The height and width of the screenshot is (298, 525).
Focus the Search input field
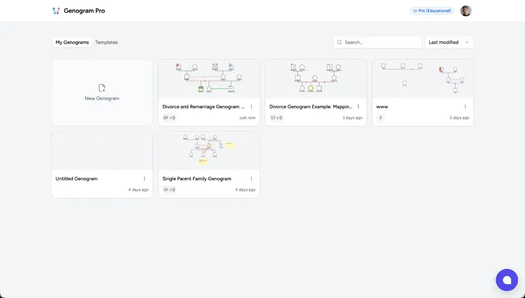tap(381, 42)
